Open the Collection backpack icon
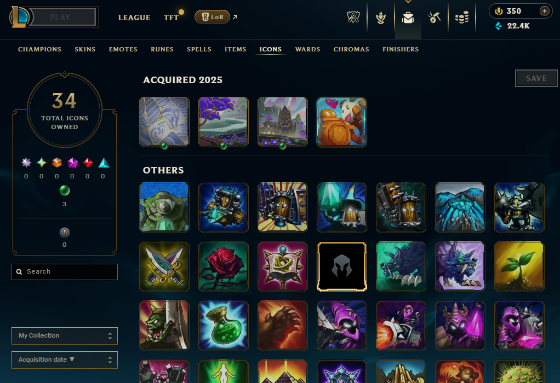 [408, 18]
